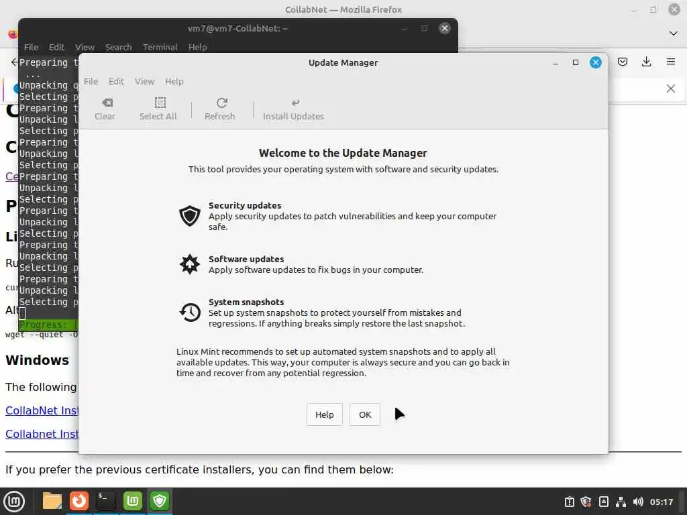Click the clock showing 05:17
687x515 pixels.
662,502
